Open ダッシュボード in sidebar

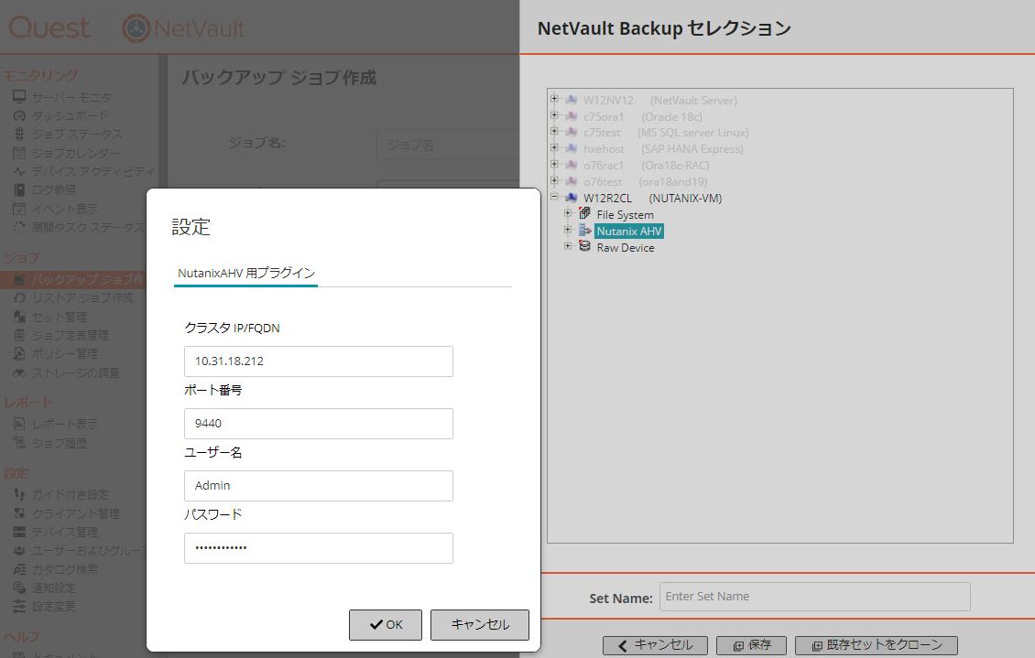(70, 116)
